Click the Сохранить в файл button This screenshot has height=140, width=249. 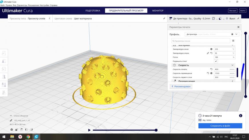[220, 126]
